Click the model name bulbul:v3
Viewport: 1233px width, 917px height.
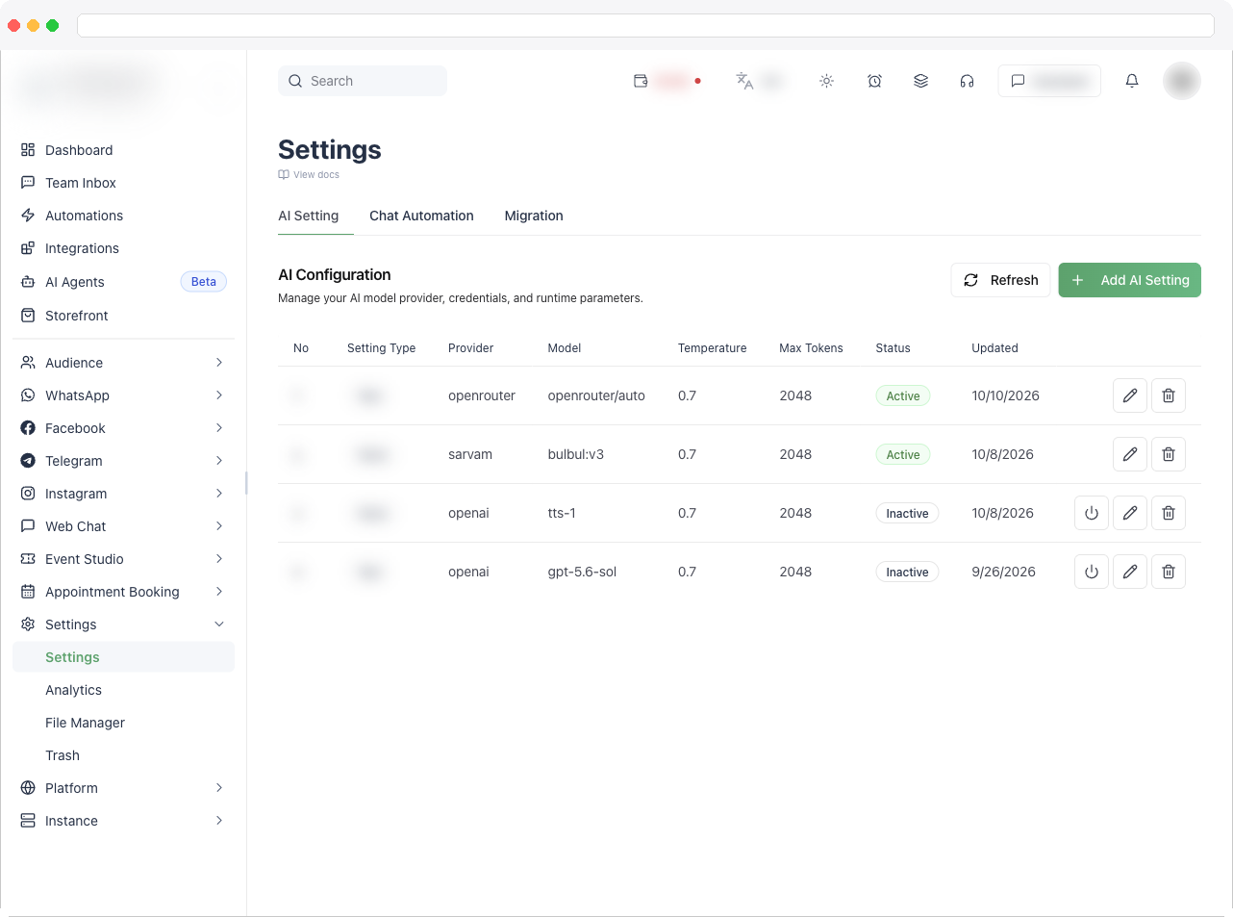pyautogui.click(x=576, y=454)
